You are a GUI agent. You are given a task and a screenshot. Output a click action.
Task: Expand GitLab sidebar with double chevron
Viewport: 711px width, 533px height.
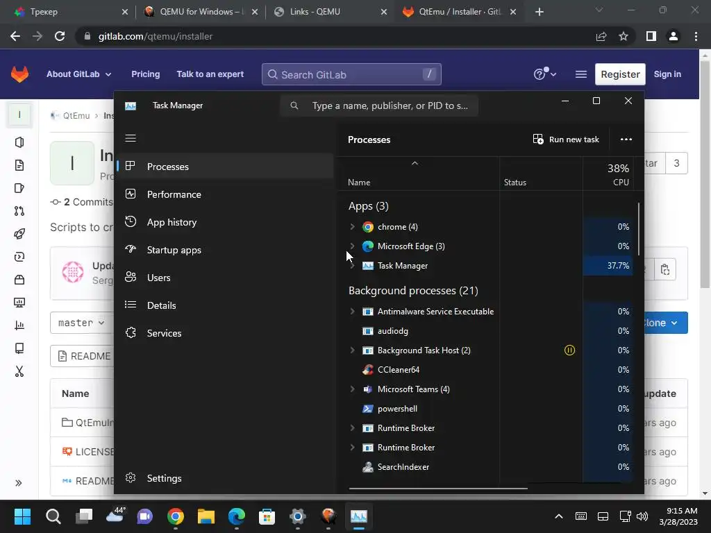pyautogui.click(x=19, y=483)
